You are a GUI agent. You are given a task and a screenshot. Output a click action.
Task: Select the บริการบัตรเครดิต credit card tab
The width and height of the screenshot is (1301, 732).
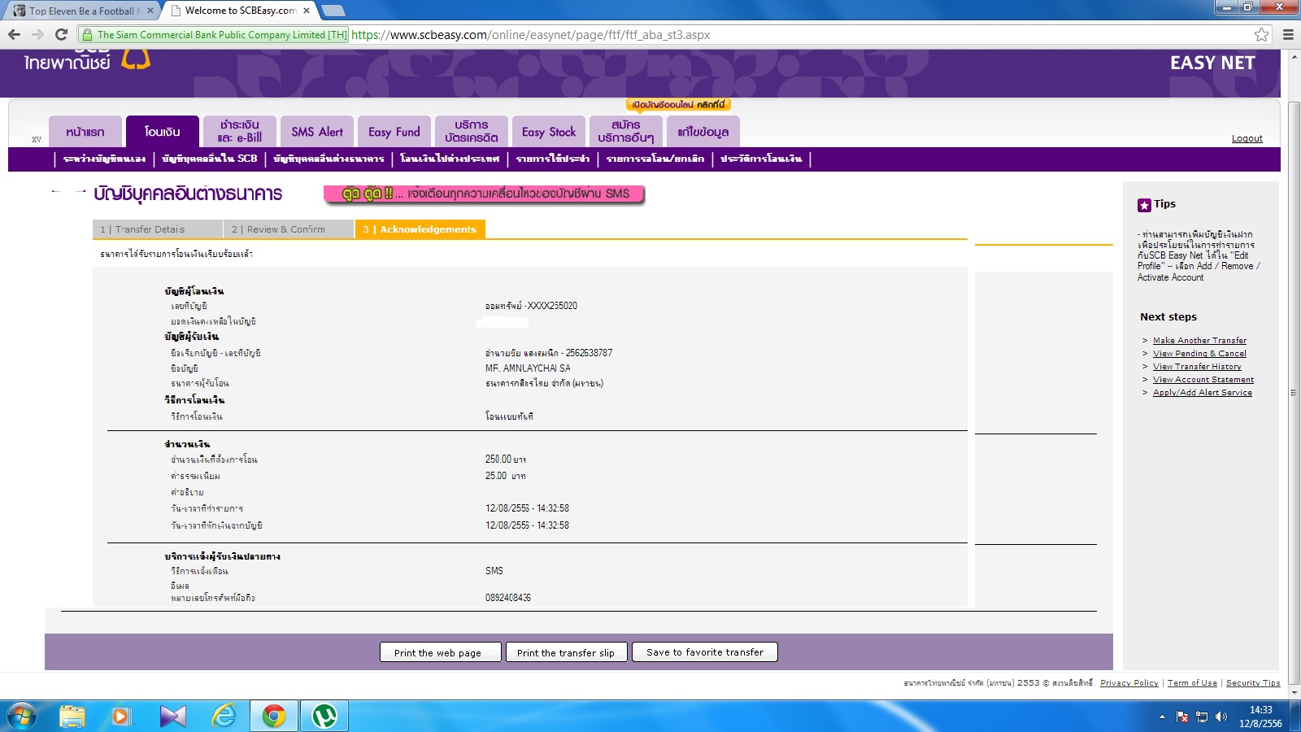(472, 132)
